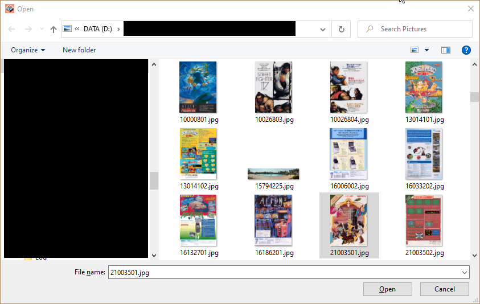Click navigation pane scroll down arrow
This screenshot has width=480, height=304.
point(154,255)
